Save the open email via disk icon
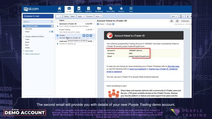Image resolution: width=212 pixels, height=119 pixels. coord(177,21)
